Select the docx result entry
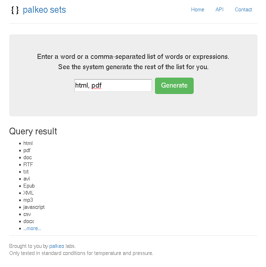 (x=29, y=221)
